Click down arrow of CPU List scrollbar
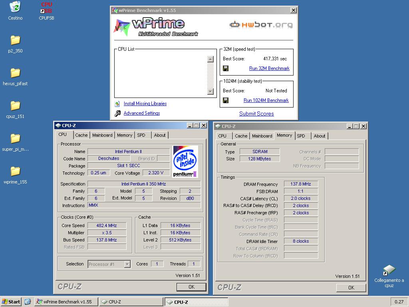Viewport: 409px width, 307px height. tap(210, 92)
